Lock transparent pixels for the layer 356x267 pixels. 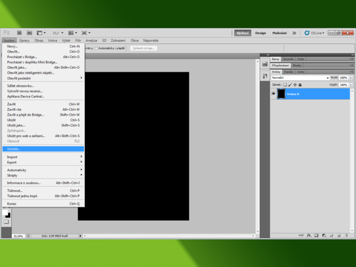click(285, 84)
